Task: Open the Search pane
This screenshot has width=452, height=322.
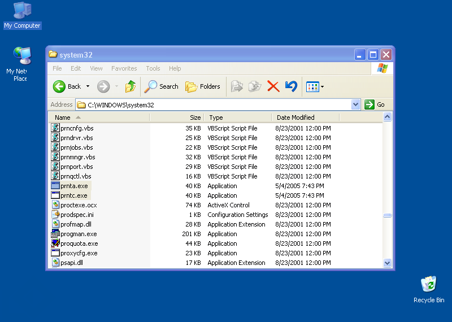Action: click(162, 86)
